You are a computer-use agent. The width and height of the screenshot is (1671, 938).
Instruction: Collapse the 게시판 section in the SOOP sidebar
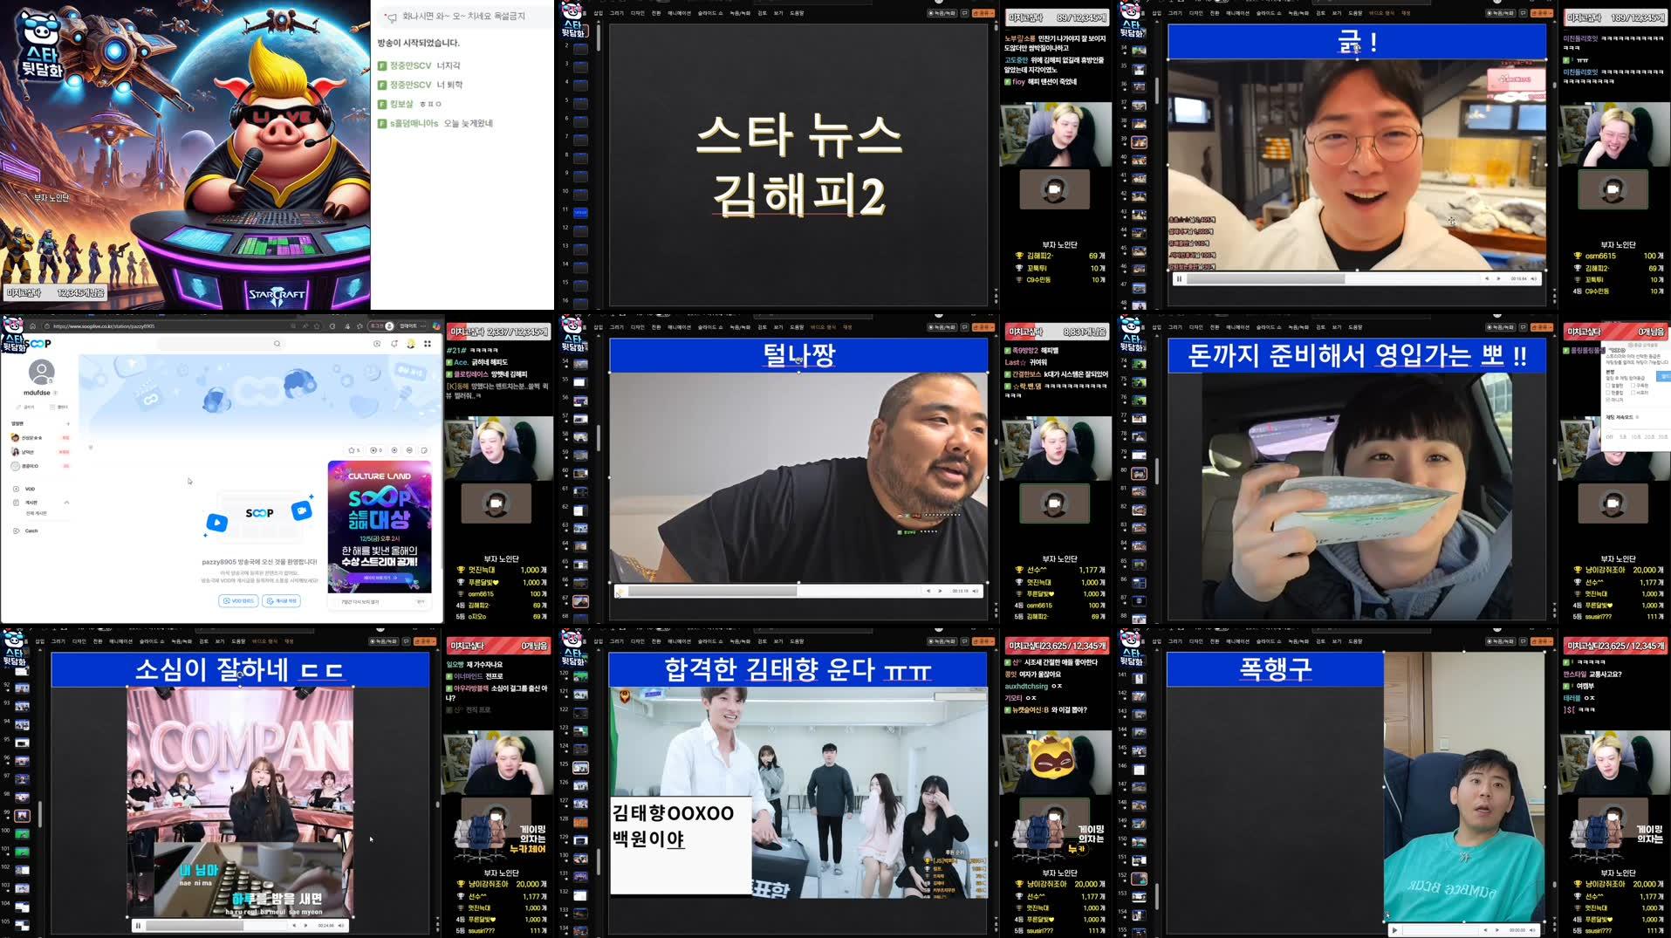[x=66, y=503]
